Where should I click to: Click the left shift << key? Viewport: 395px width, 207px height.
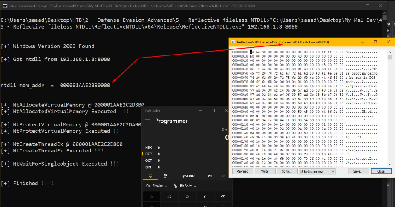tap(169, 197)
